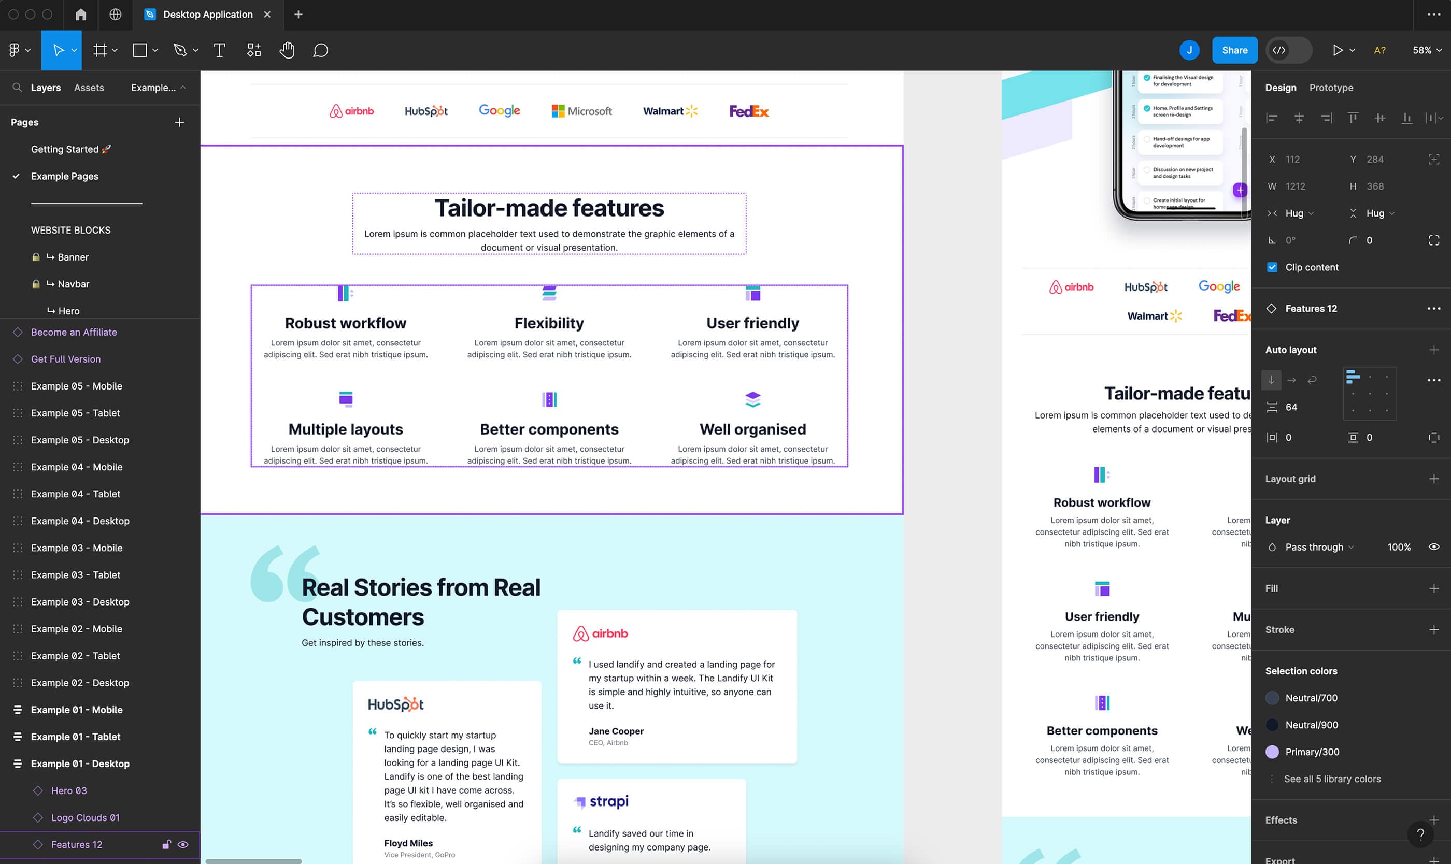Select the Hand tool
The height and width of the screenshot is (864, 1451).
pyautogui.click(x=287, y=50)
